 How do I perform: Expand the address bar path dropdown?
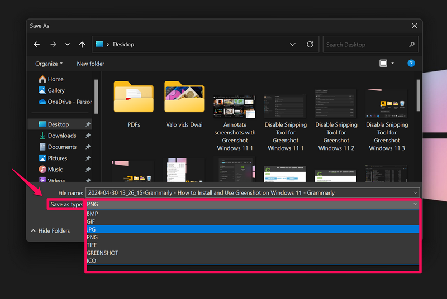[x=293, y=45]
